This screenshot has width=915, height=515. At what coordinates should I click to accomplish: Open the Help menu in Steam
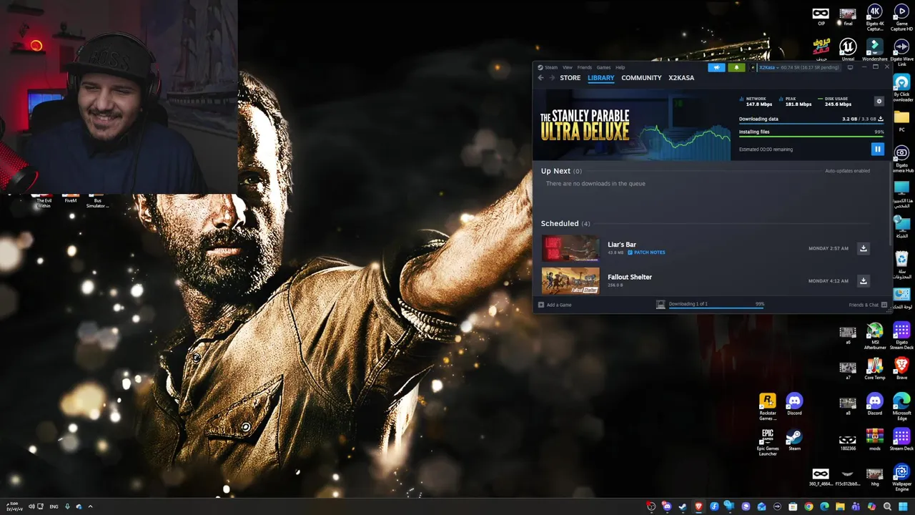pos(620,67)
